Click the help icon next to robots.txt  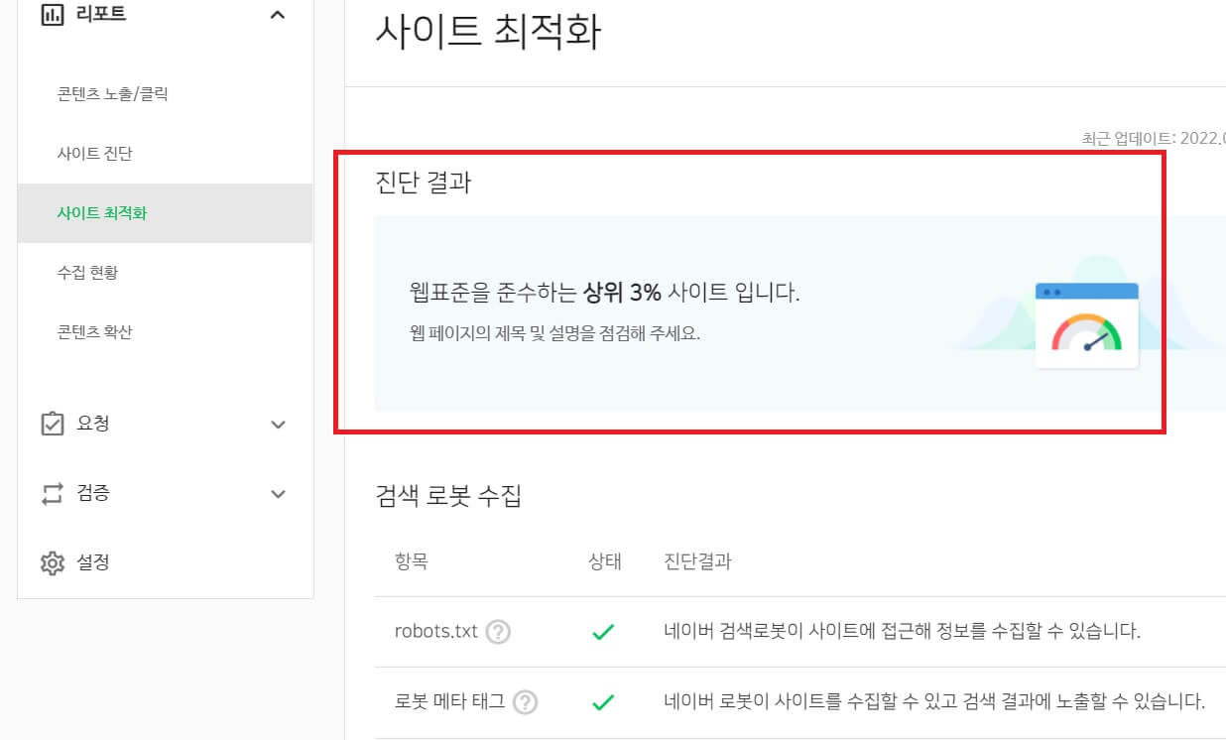tap(500, 631)
